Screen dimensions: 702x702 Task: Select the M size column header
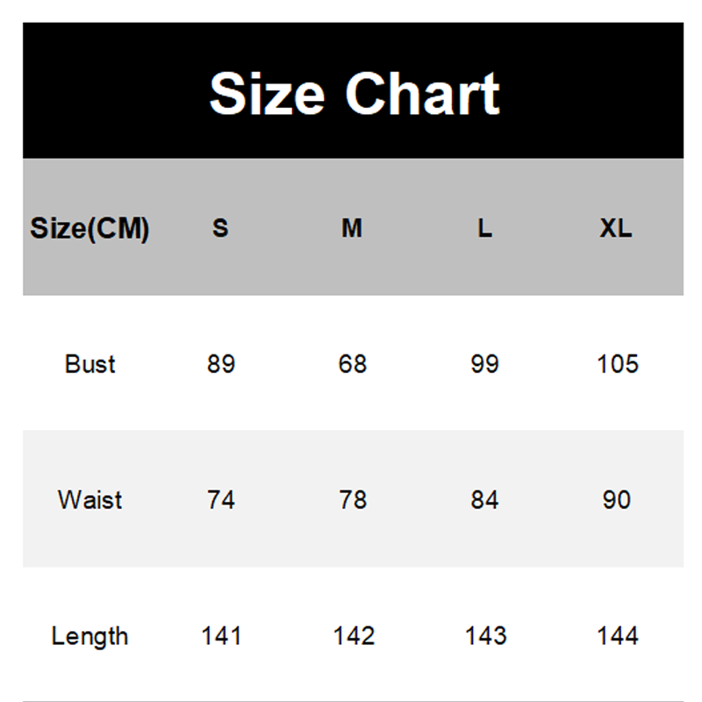click(352, 229)
